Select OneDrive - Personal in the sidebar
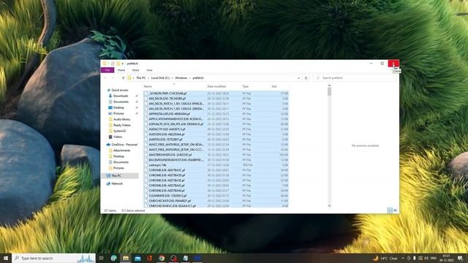The height and width of the screenshot is (263, 468). click(x=124, y=145)
